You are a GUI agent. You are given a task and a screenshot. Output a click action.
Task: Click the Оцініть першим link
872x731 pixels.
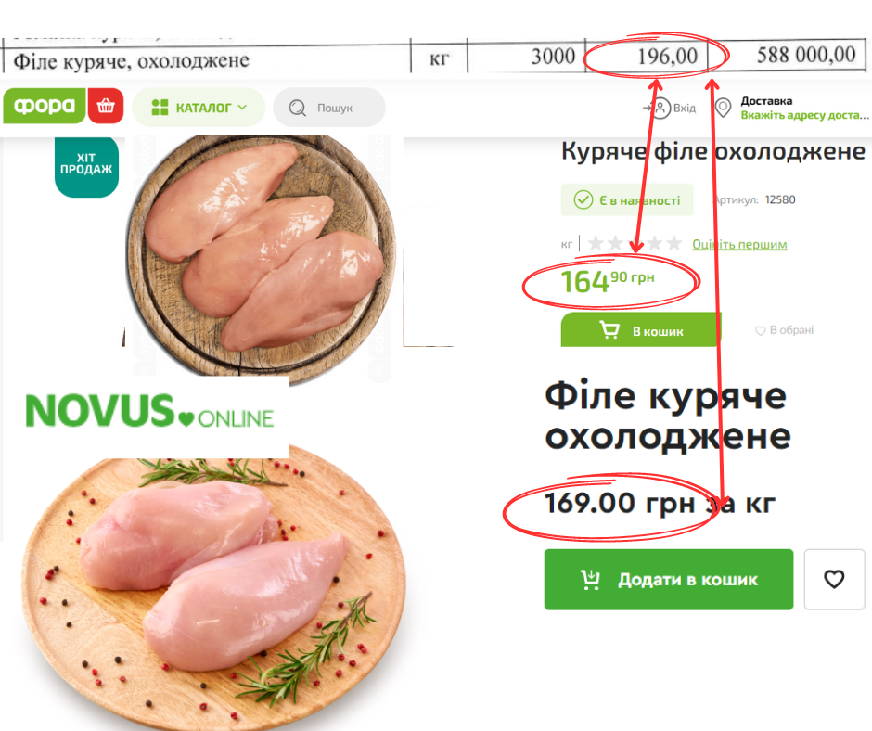tap(739, 244)
